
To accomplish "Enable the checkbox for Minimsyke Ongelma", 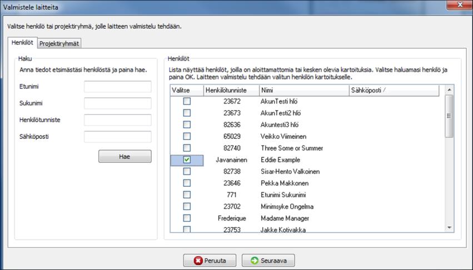I will point(187,206).
